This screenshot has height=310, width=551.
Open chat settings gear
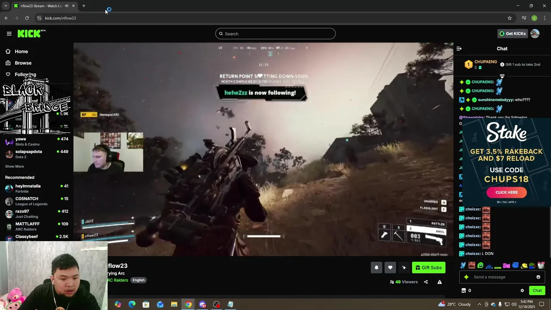(522, 291)
